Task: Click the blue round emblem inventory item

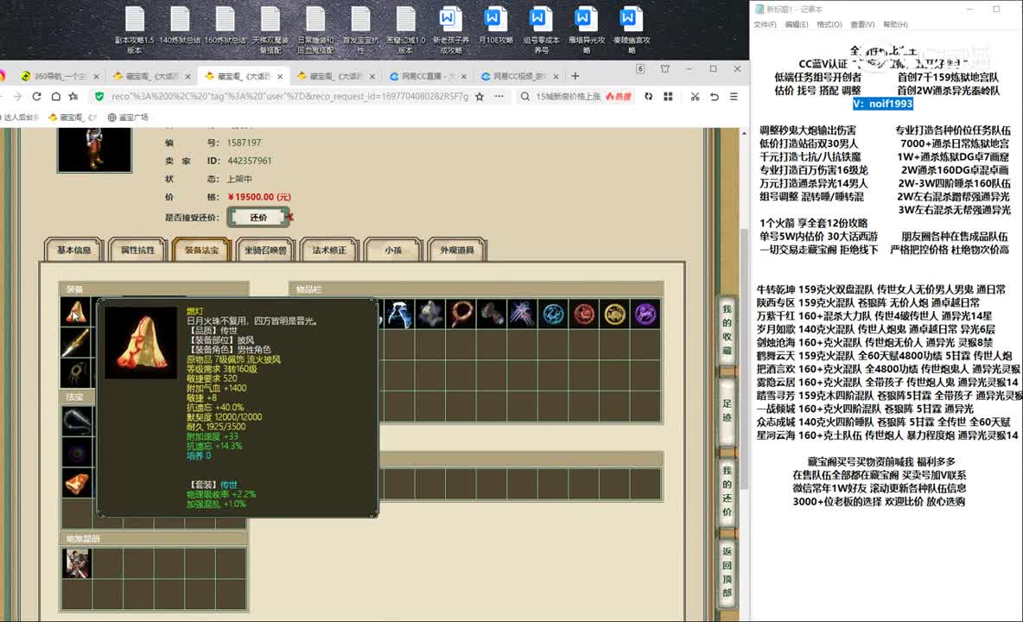Action: point(553,314)
